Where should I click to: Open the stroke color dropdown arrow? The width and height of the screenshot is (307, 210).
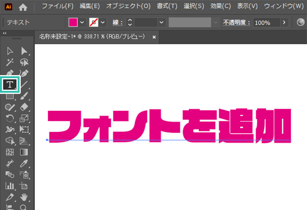pos(104,23)
